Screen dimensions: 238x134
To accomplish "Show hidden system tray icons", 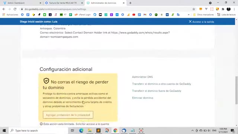I will (192, 131).
